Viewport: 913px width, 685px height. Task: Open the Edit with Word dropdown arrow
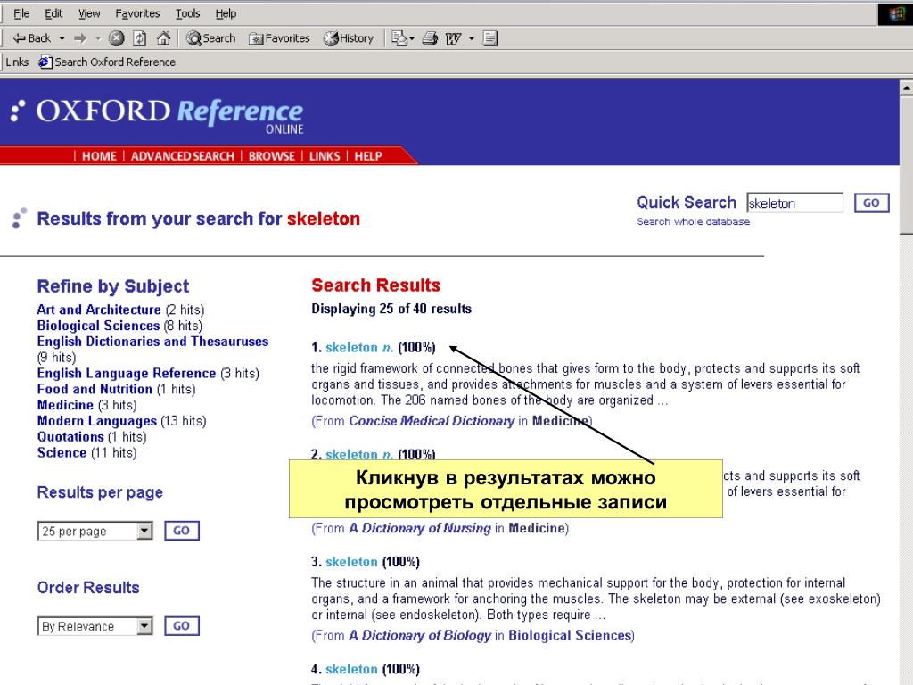[x=472, y=38]
